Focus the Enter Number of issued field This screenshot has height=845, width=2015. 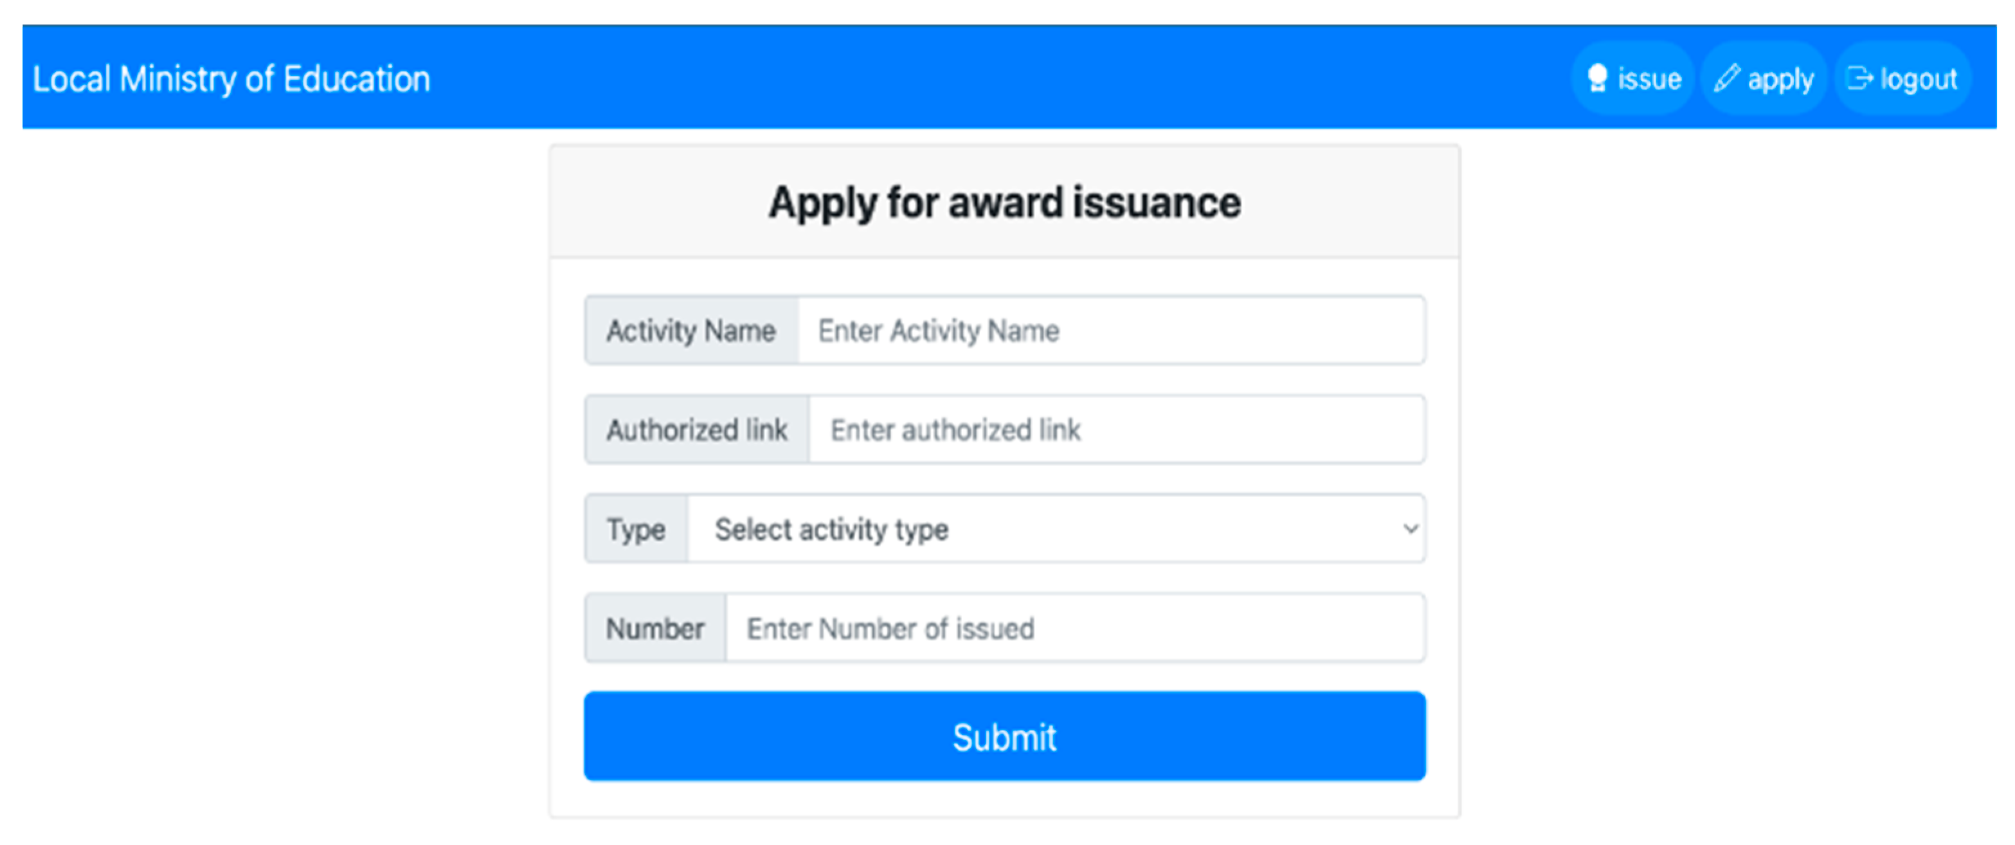(x=1075, y=628)
